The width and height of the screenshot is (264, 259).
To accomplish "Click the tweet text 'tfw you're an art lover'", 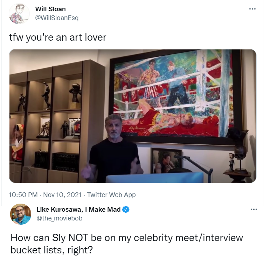I will pyautogui.click(x=57, y=38).
